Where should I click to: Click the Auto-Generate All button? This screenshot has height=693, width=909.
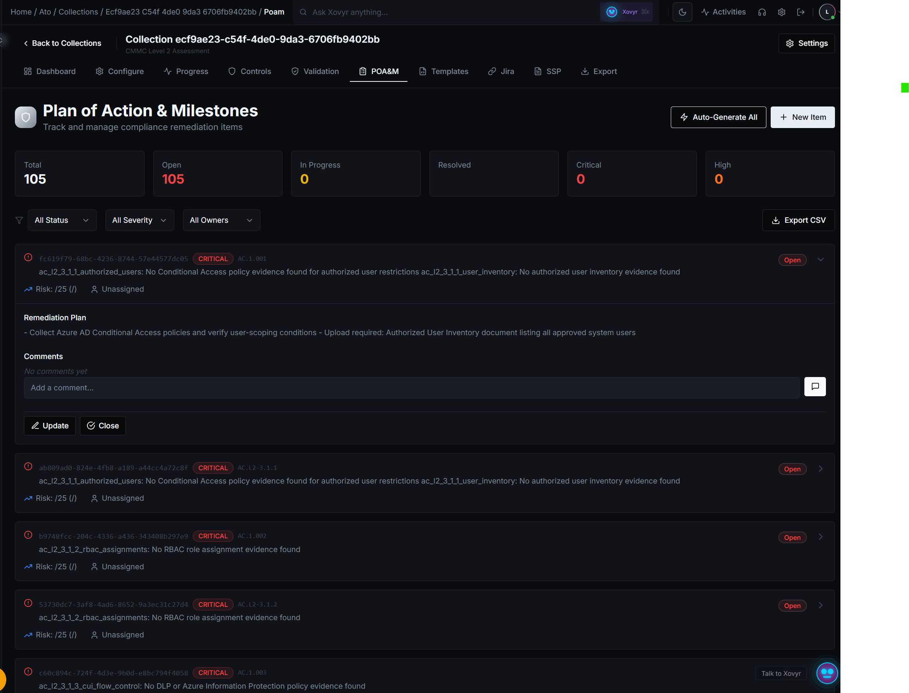coord(718,117)
